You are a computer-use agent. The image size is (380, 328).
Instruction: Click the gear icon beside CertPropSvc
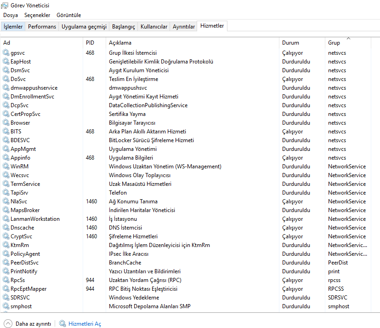click(x=6, y=114)
